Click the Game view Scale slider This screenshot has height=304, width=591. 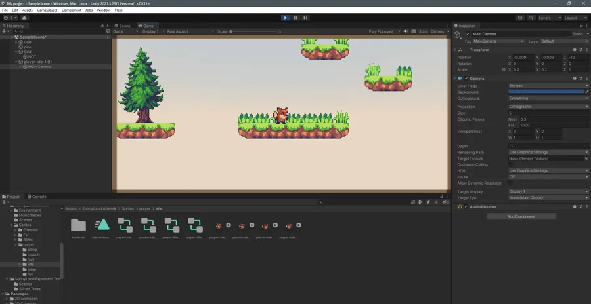pos(253,31)
